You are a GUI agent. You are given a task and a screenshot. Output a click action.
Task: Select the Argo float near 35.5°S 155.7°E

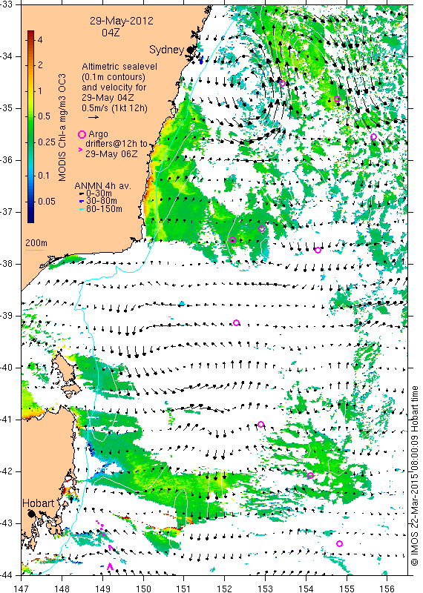[x=373, y=136]
